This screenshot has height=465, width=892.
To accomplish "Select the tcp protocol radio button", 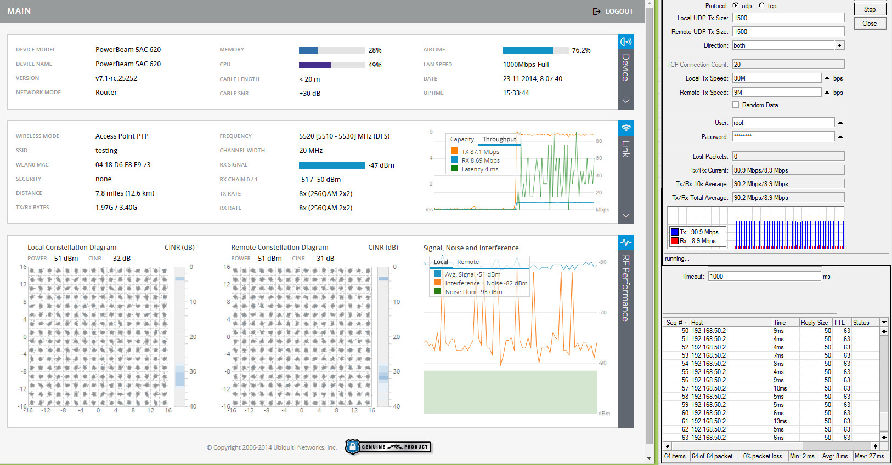I will [x=761, y=5].
